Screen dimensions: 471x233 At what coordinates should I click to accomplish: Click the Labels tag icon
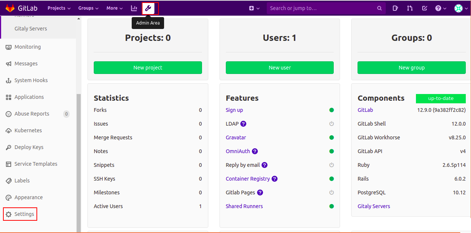[9, 181]
